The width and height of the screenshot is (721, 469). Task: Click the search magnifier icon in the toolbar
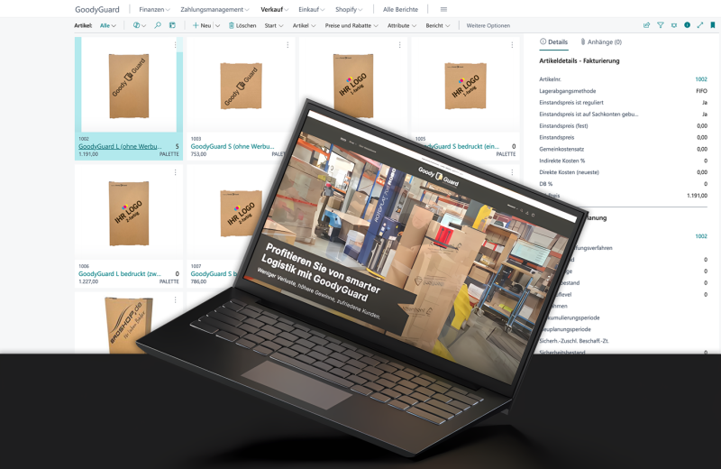coord(158,25)
